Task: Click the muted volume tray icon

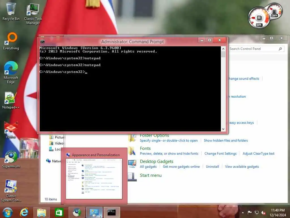Action: pos(264,213)
